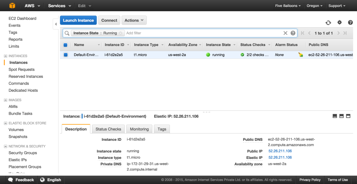Screen dimensions: 357x184
Task: Click the filter help icon in search bar
Action: (x=293, y=33)
